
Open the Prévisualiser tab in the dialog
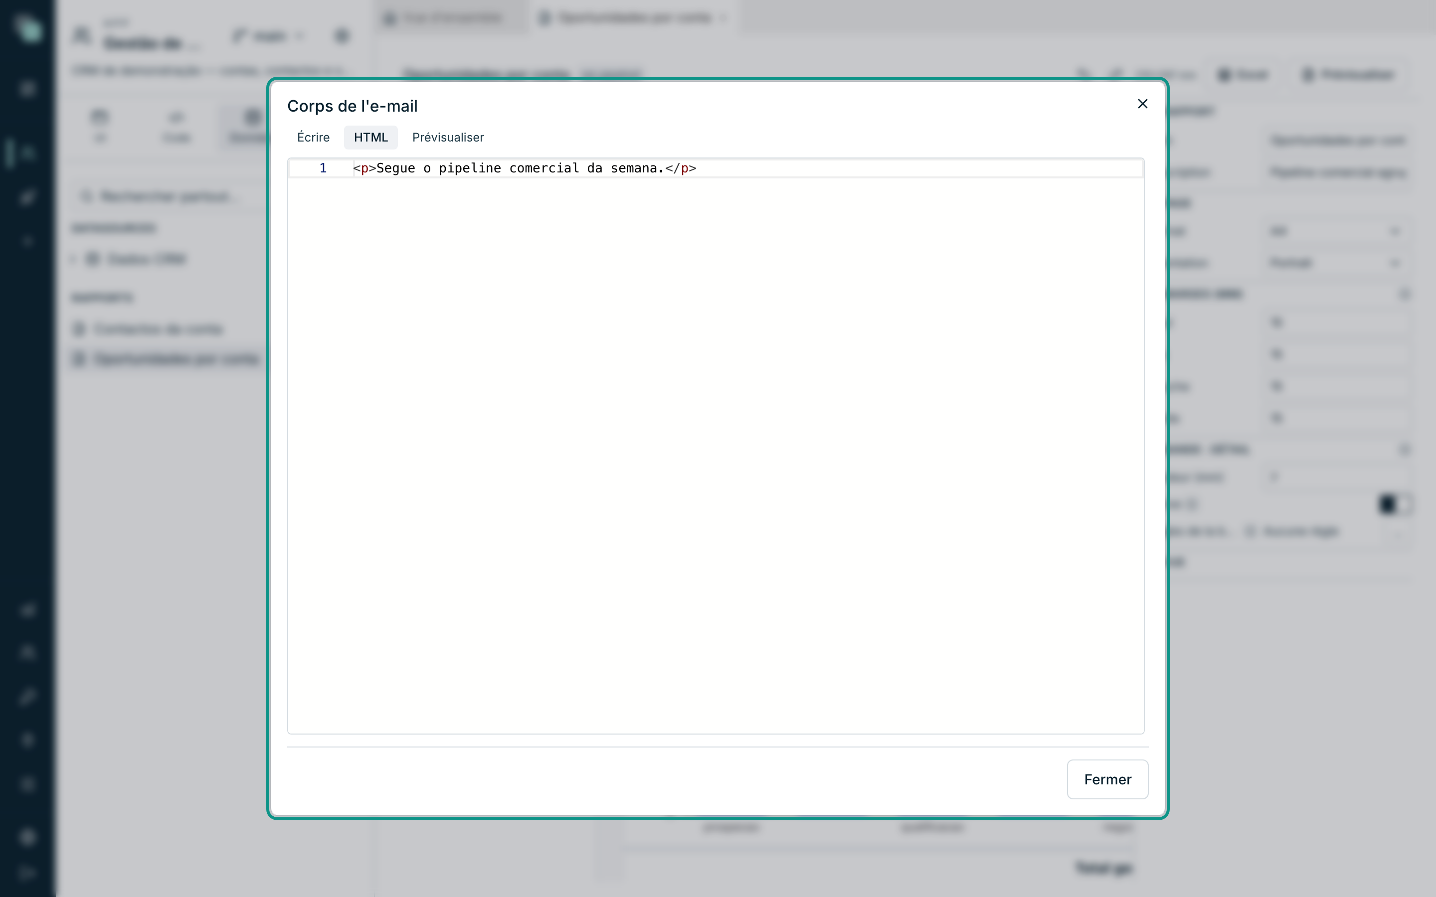click(x=448, y=138)
